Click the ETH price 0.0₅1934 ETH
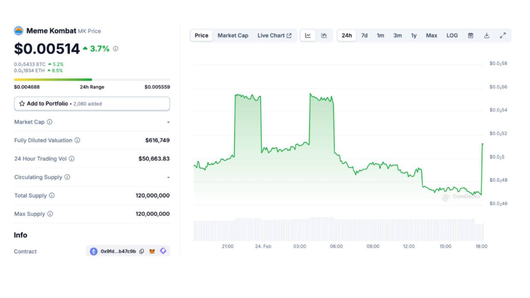 click(30, 70)
